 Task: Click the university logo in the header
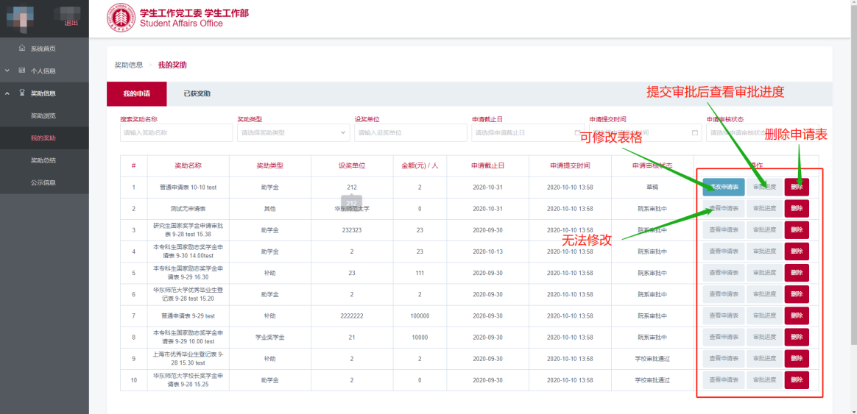121,18
